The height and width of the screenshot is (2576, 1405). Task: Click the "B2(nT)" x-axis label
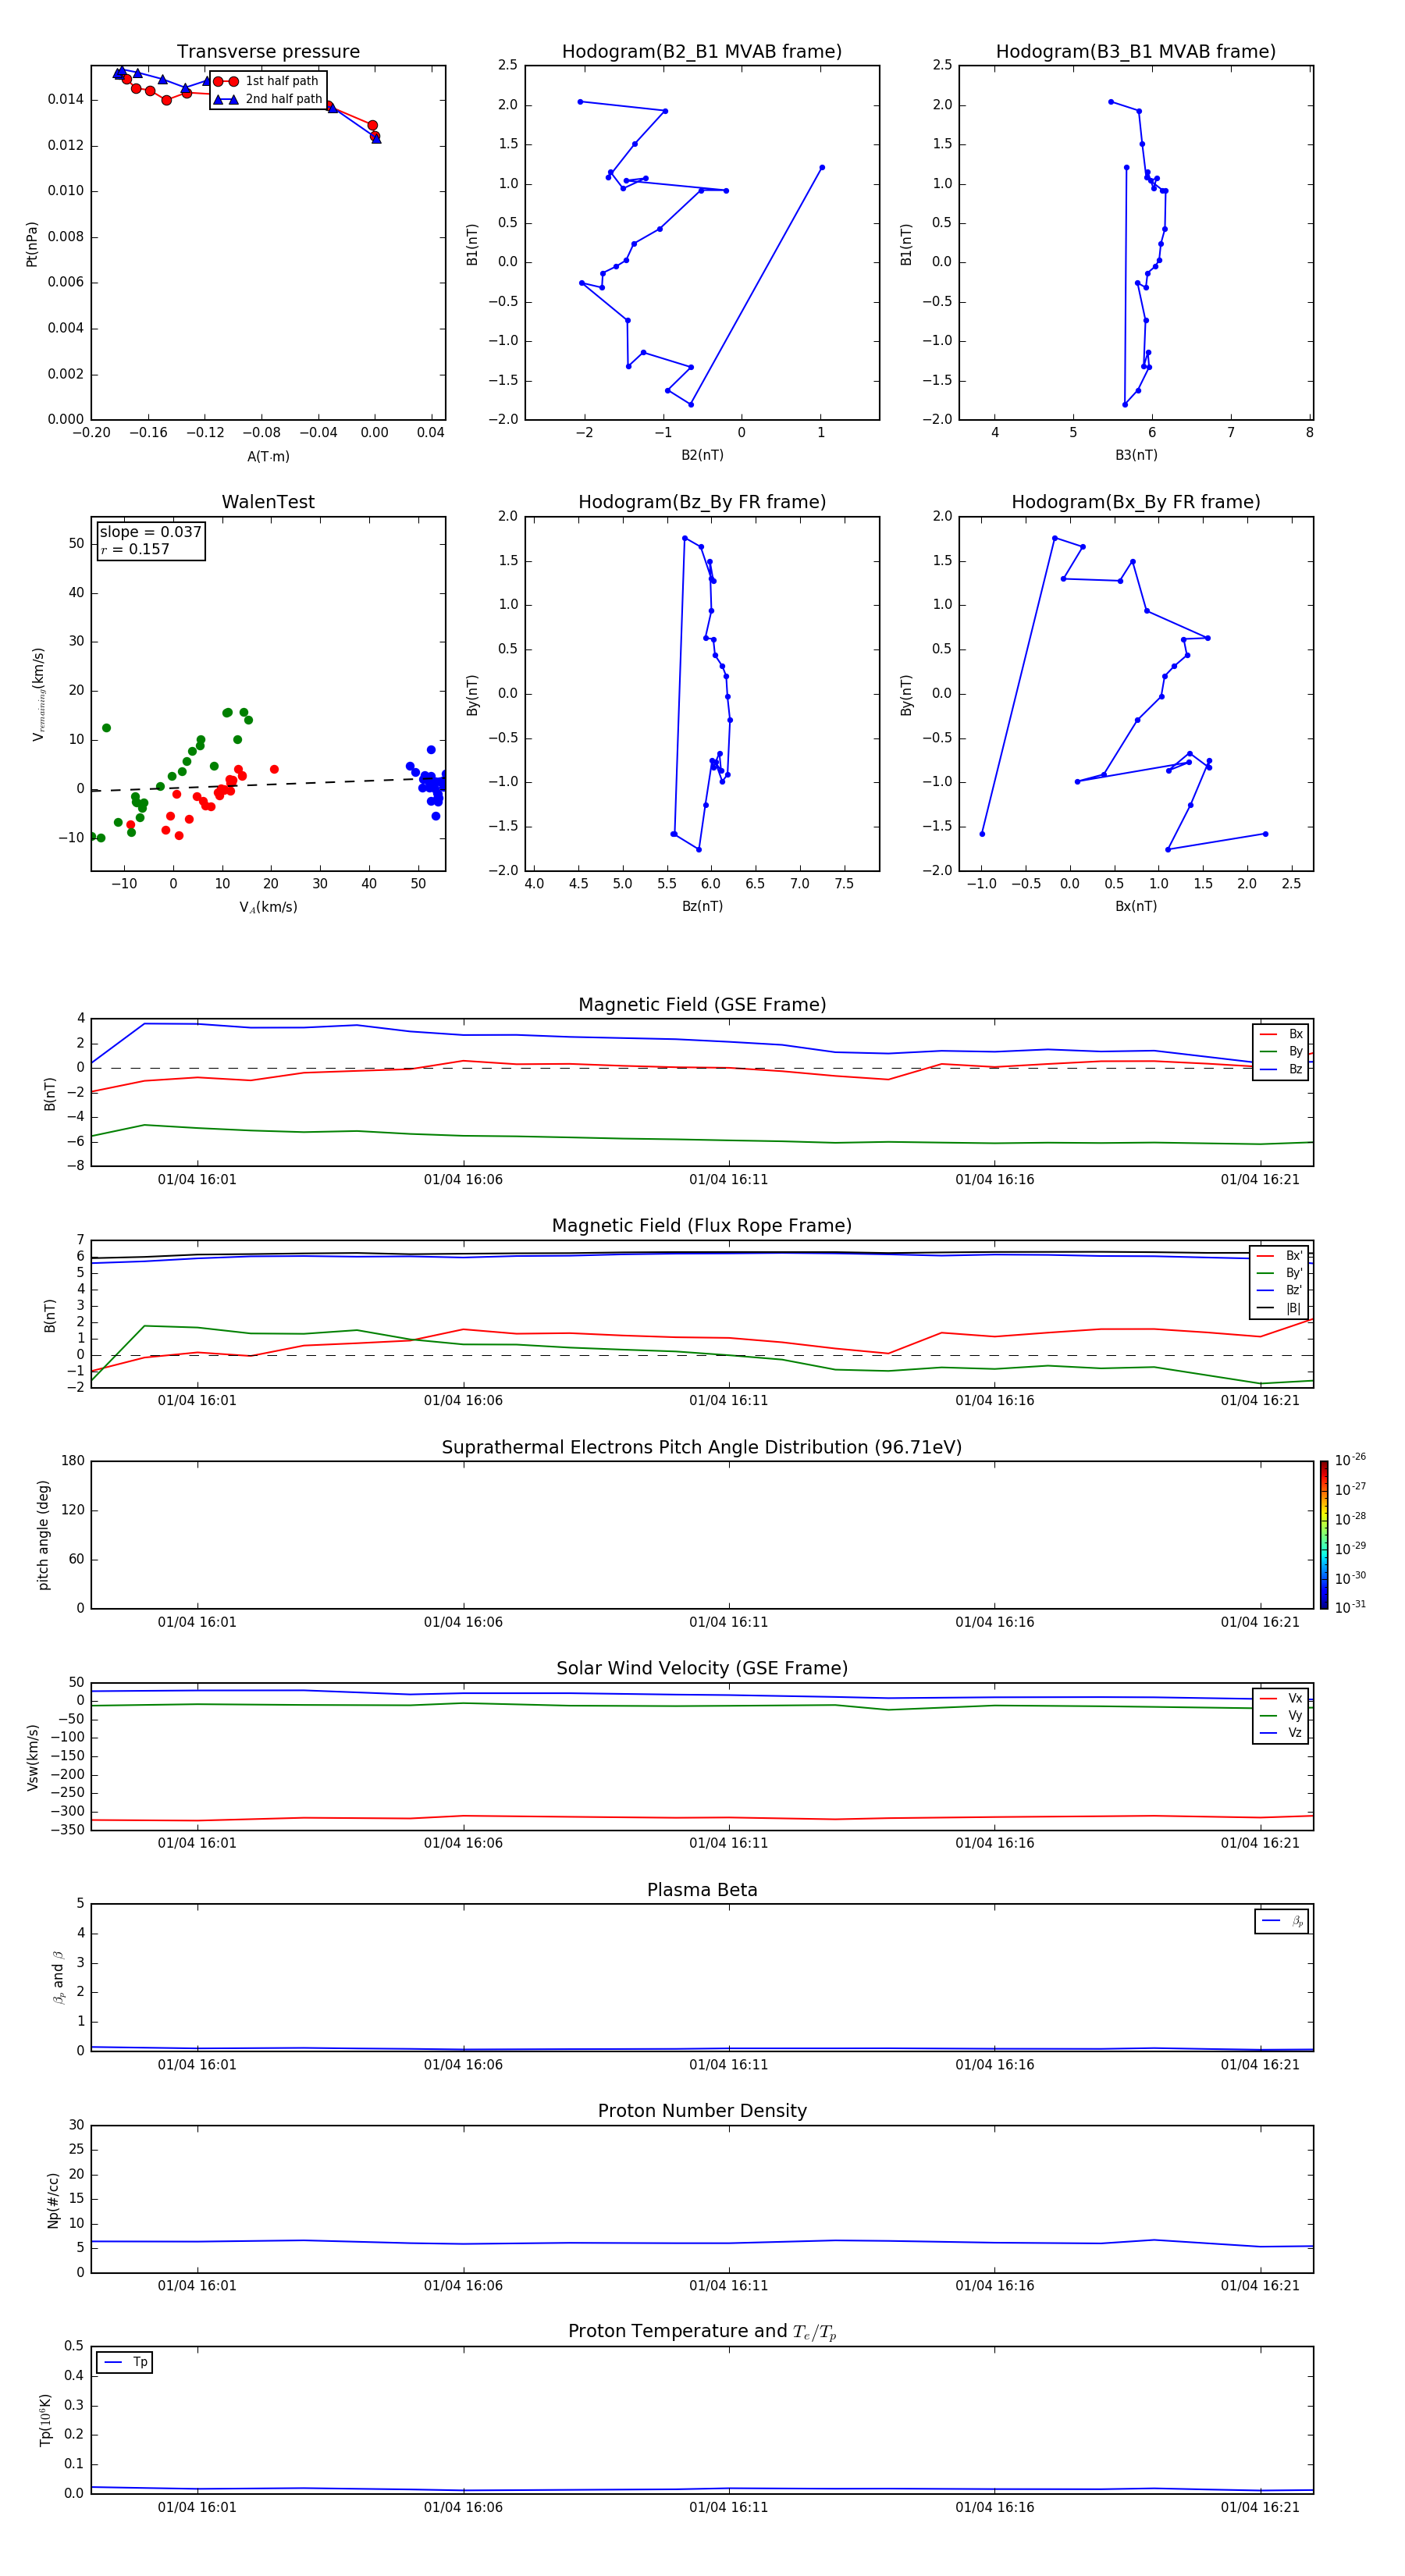coord(702,455)
